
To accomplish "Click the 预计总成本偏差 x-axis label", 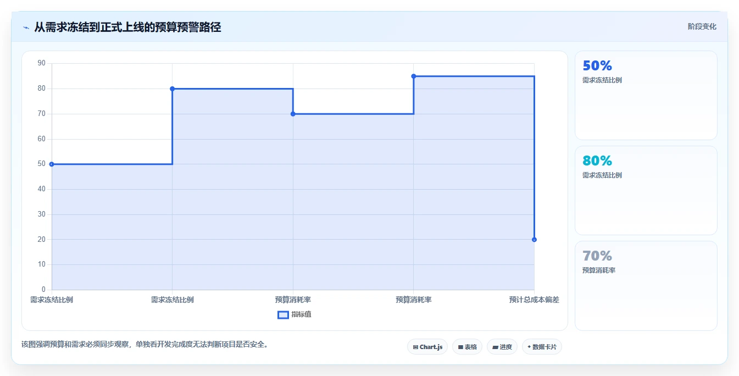I will [534, 300].
